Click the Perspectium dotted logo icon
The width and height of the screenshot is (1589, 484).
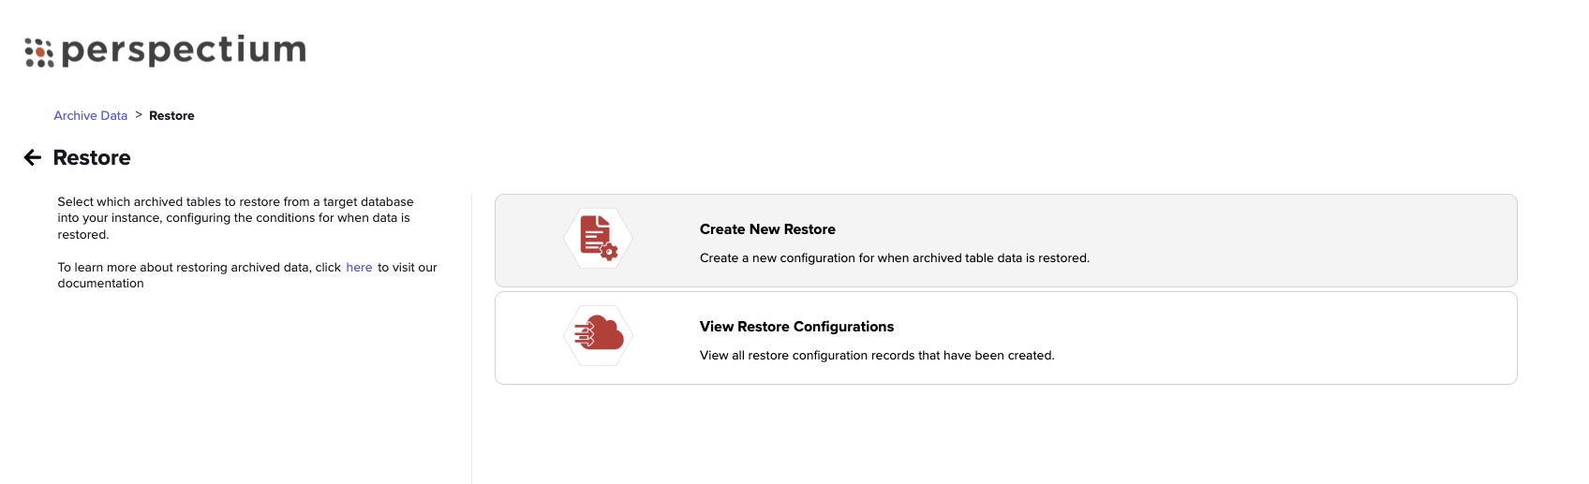39,52
